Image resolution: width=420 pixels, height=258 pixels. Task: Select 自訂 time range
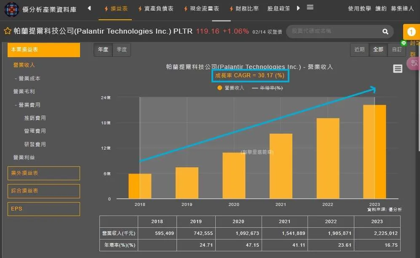396,50
